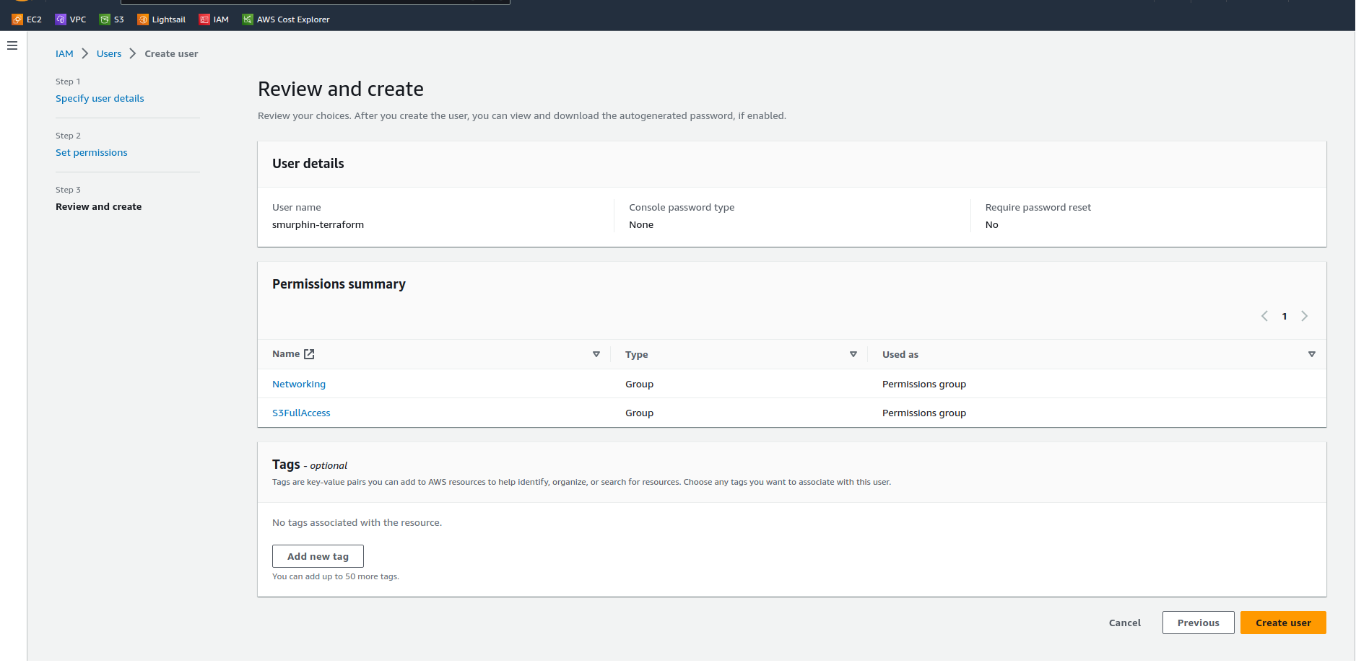This screenshot has height=668, width=1356.
Task: Click the Previous button
Action: pyautogui.click(x=1199, y=623)
